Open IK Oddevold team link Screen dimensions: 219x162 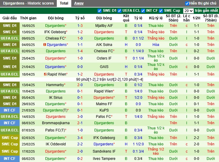[x=56, y=144]
